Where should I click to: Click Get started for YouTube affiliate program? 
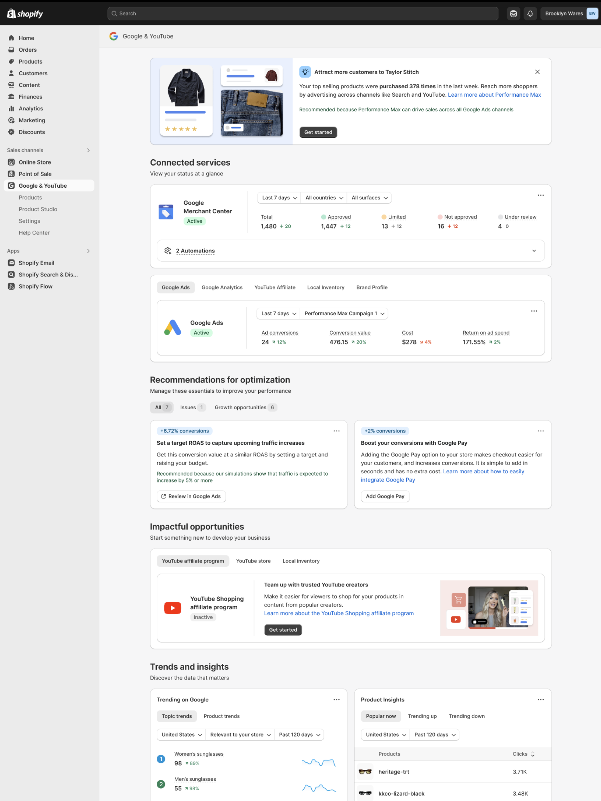pos(283,630)
